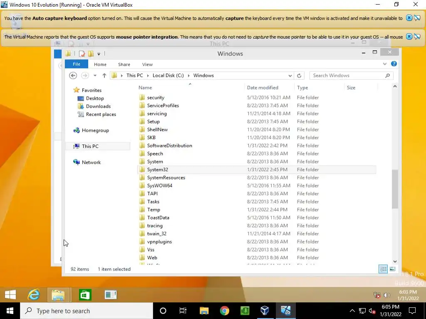This screenshot has width=426, height=319.
Task: Open VirtualBox Manager on host taskbar
Action: [265, 311]
